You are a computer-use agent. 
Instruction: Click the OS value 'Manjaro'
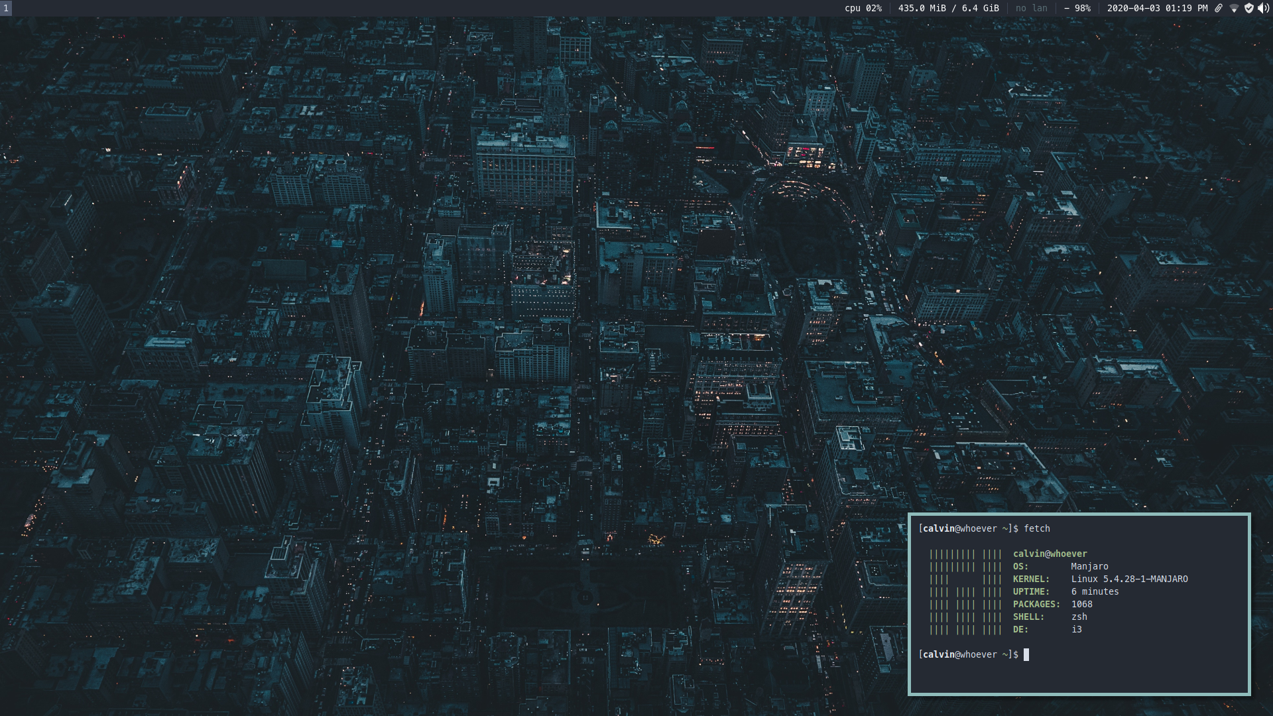[1089, 566]
